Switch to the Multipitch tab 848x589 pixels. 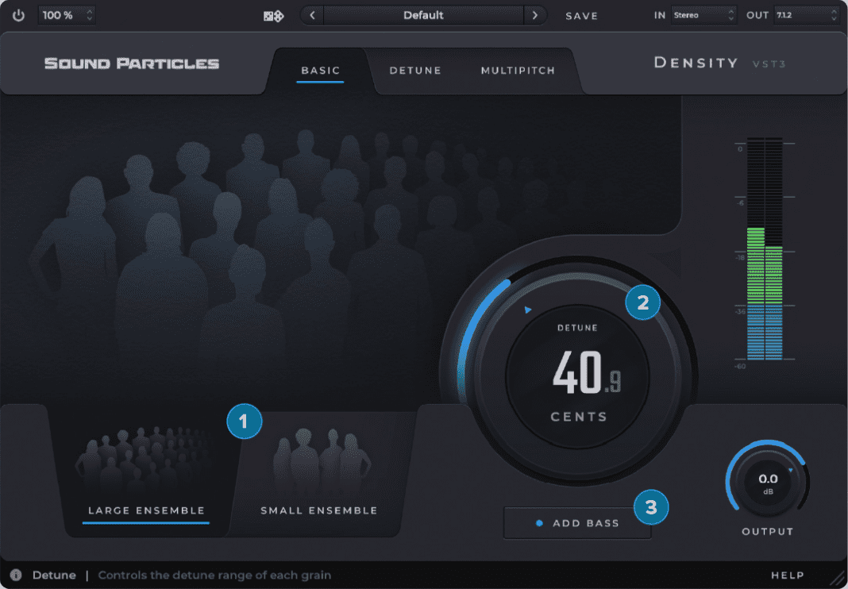518,71
